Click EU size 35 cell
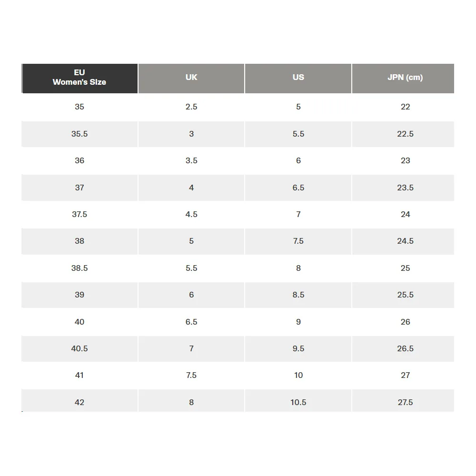Image resolution: width=476 pixels, height=476 pixels. pos(79,107)
